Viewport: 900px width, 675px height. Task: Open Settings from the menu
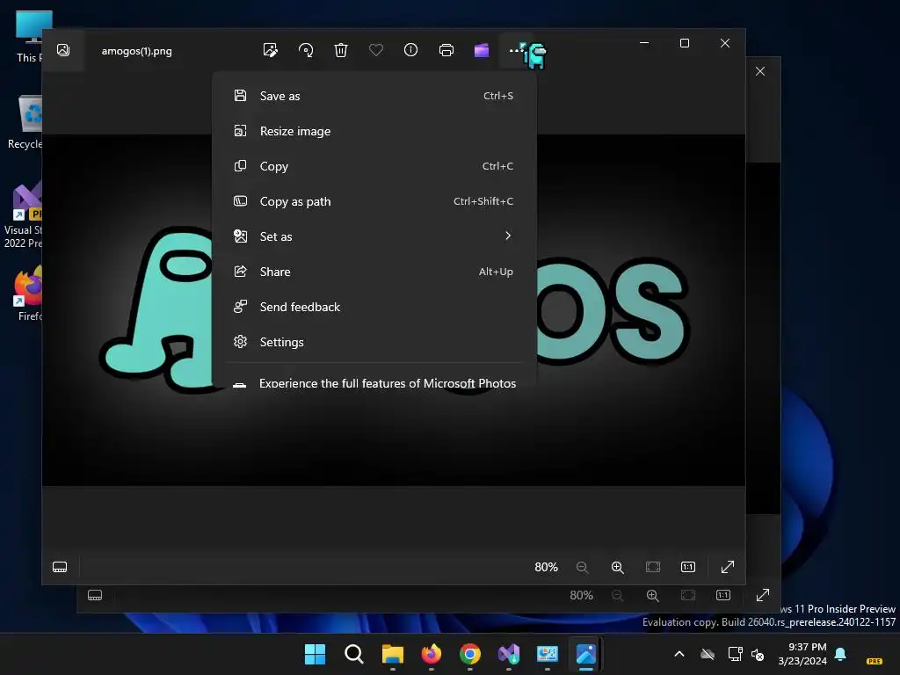pyautogui.click(x=374, y=342)
